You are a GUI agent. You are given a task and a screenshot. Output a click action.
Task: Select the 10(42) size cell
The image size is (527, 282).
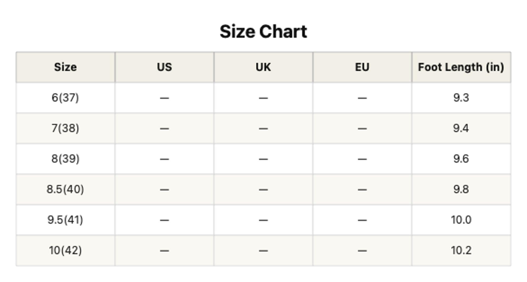(65, 250)
